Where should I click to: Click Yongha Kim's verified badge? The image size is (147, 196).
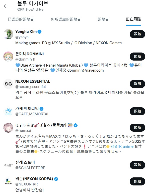pos(40,32)
